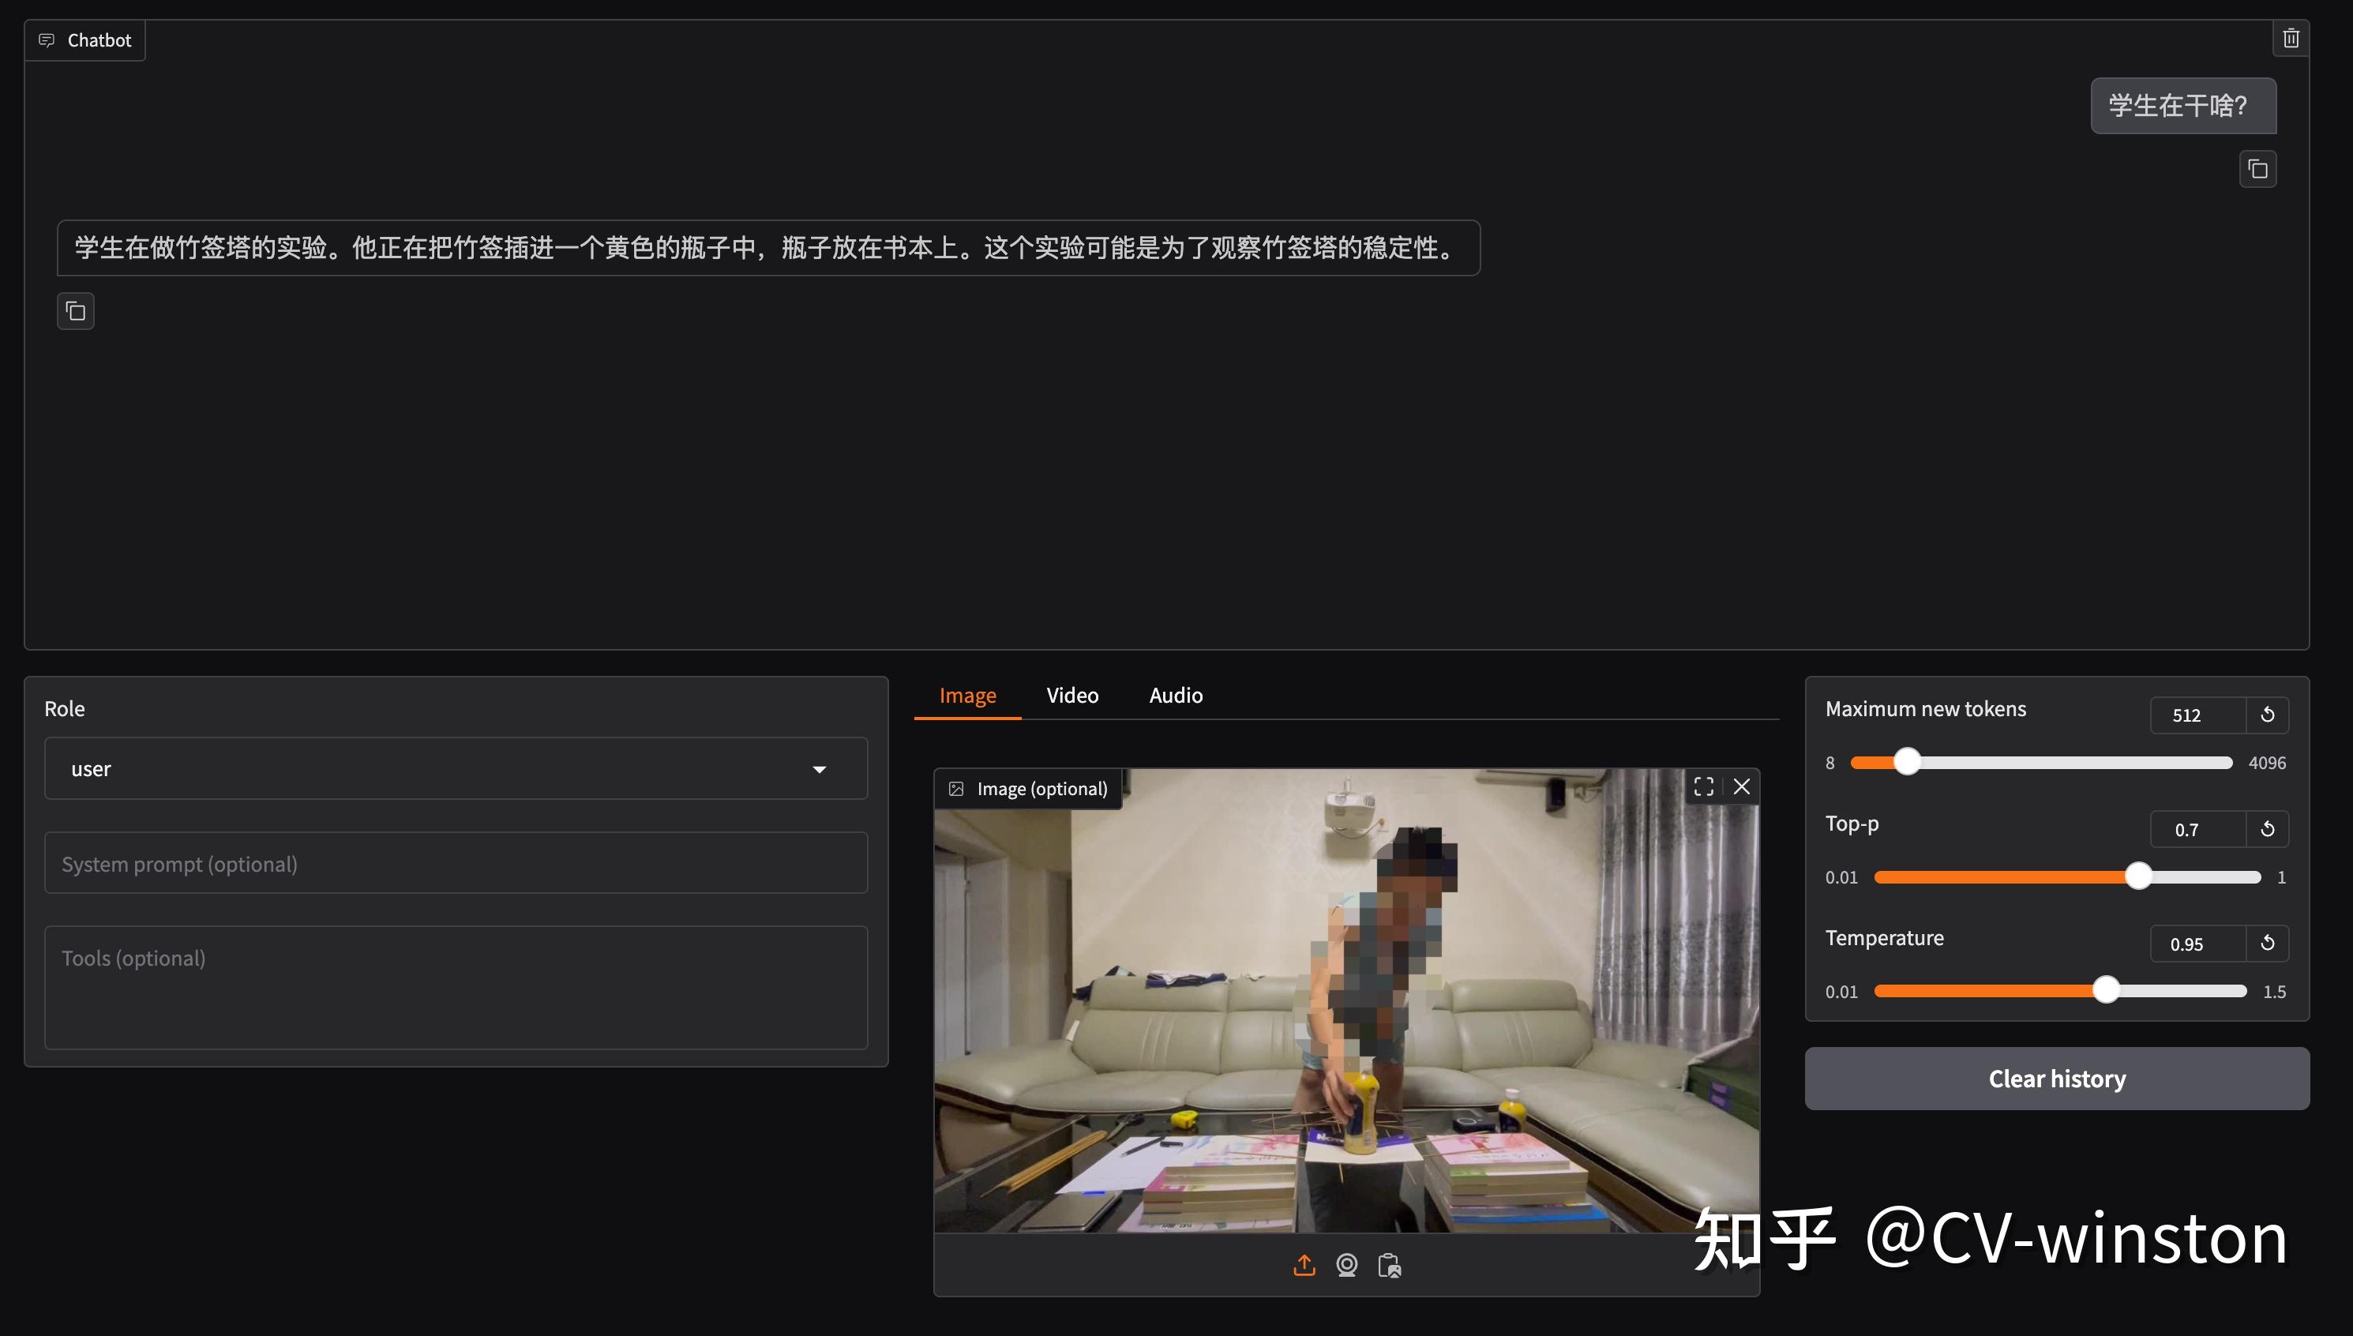The image size is (2353, 1336).
Task: Delete the conversation via trash icon
Action: point(2290,38)
